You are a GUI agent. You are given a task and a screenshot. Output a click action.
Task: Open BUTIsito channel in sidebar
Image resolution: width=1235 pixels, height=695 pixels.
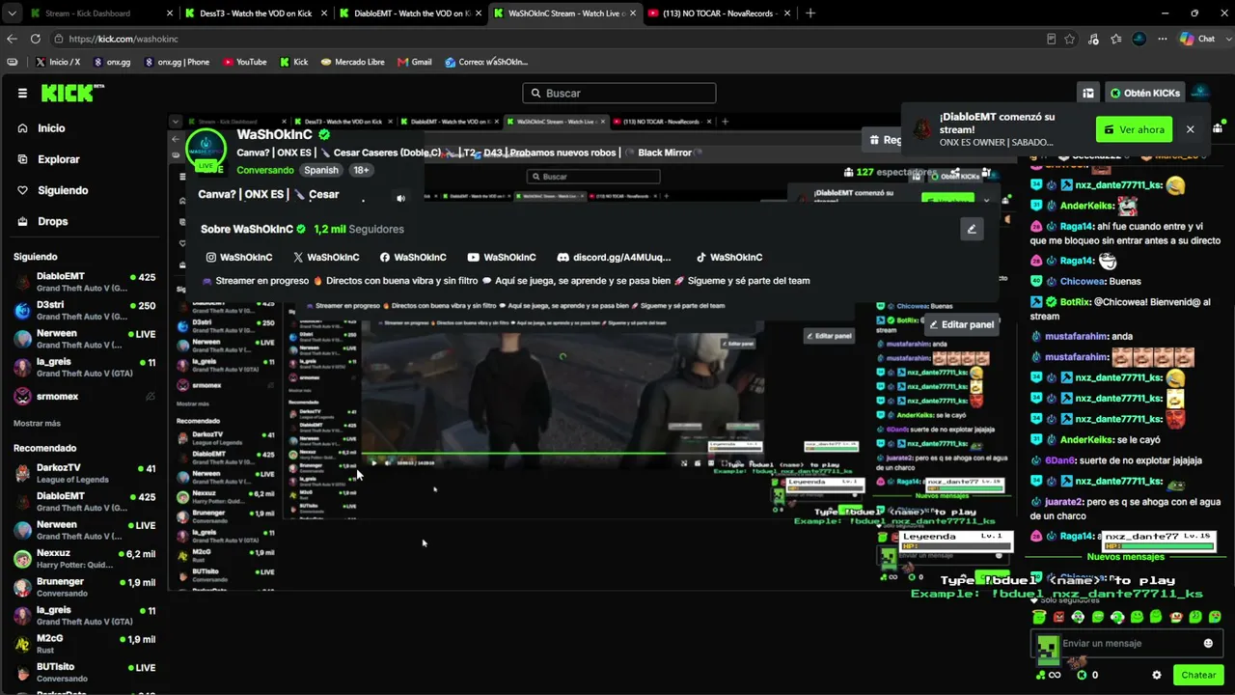(x=85, y=672)
